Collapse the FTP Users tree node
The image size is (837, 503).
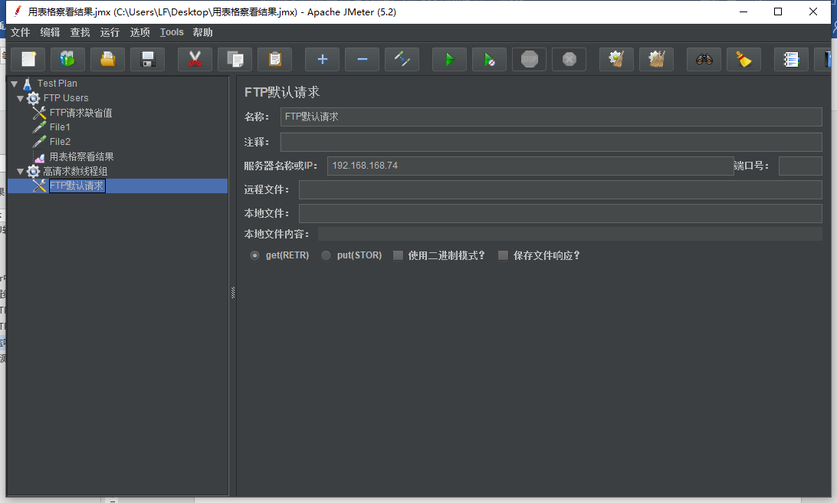pyautogui.click(x=21, y=98)
